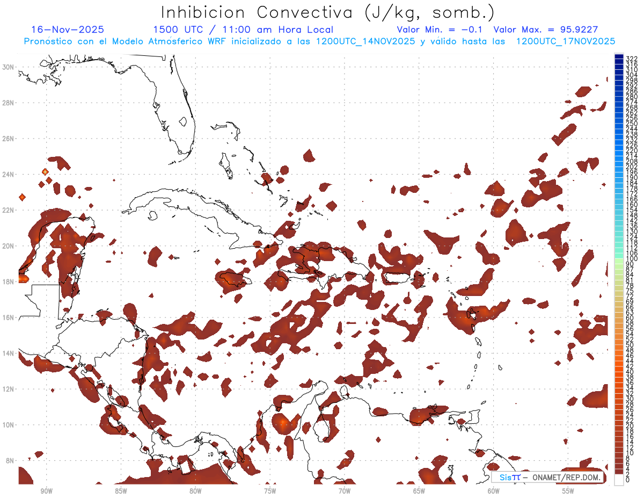Click the 60W longitude label
This screenshot has height=498, width=644.
point(494,491)
